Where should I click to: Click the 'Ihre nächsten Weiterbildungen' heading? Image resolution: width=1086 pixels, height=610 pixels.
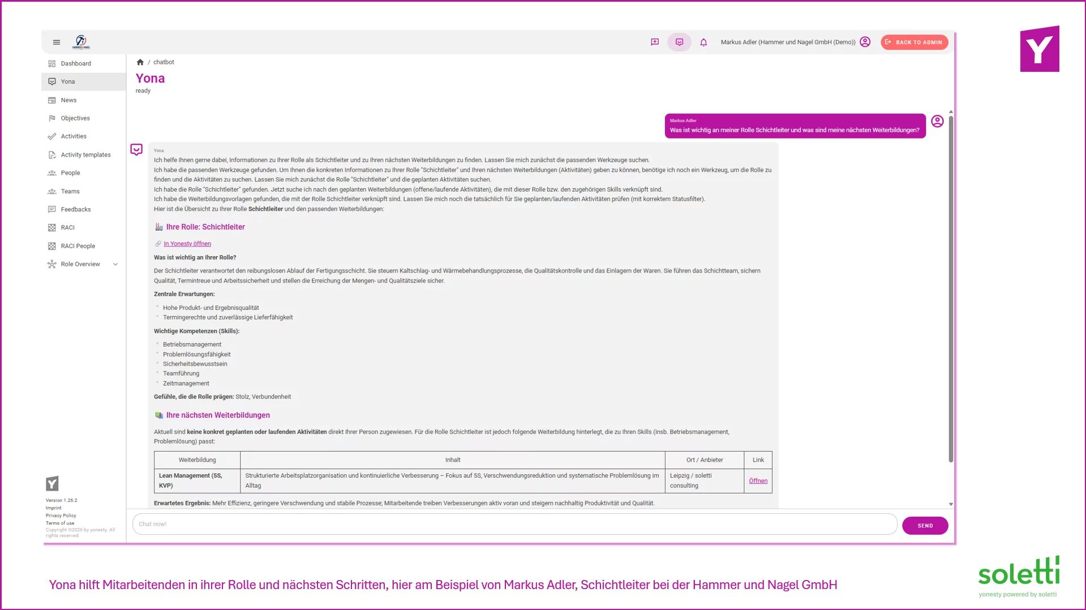218,416
